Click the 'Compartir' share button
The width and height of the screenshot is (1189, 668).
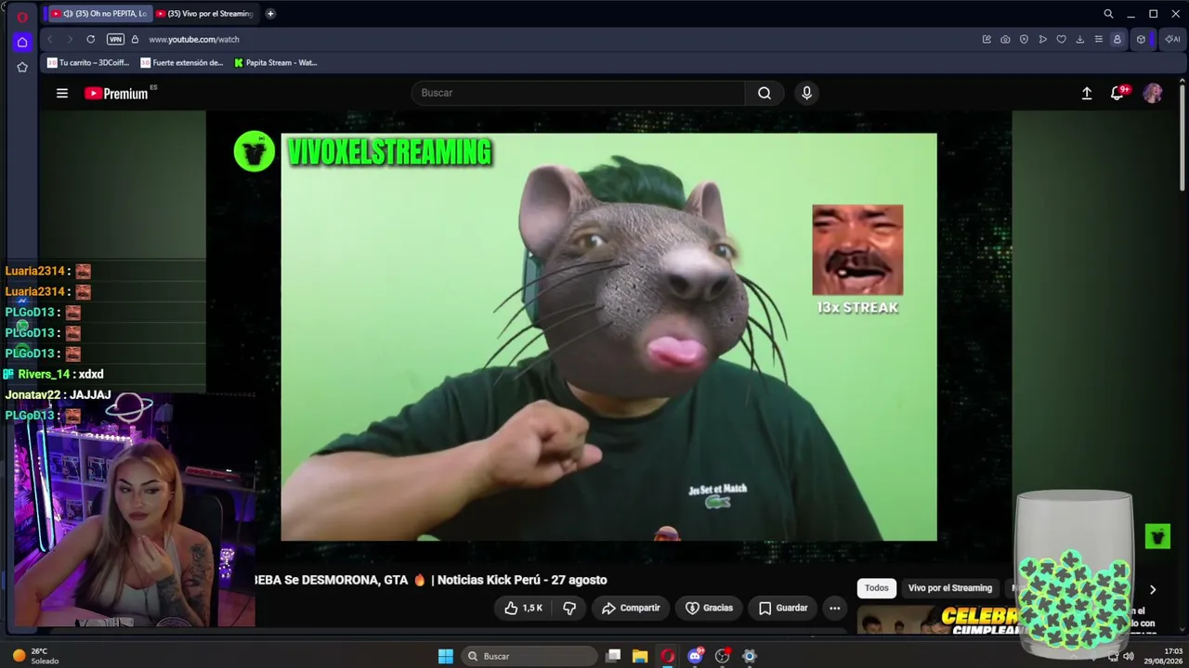coord(631,608)
